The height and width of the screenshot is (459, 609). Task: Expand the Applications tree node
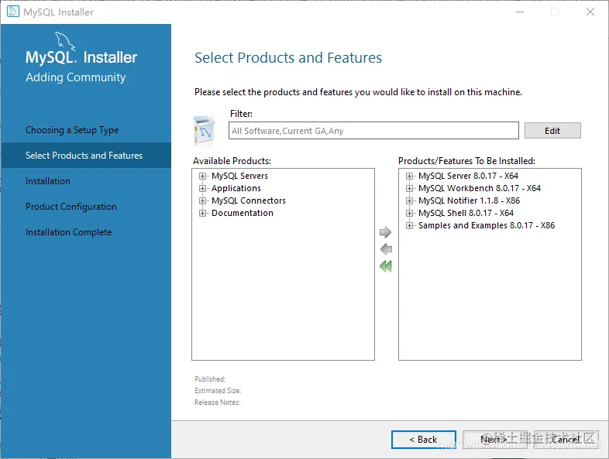[x=202, y=189]
